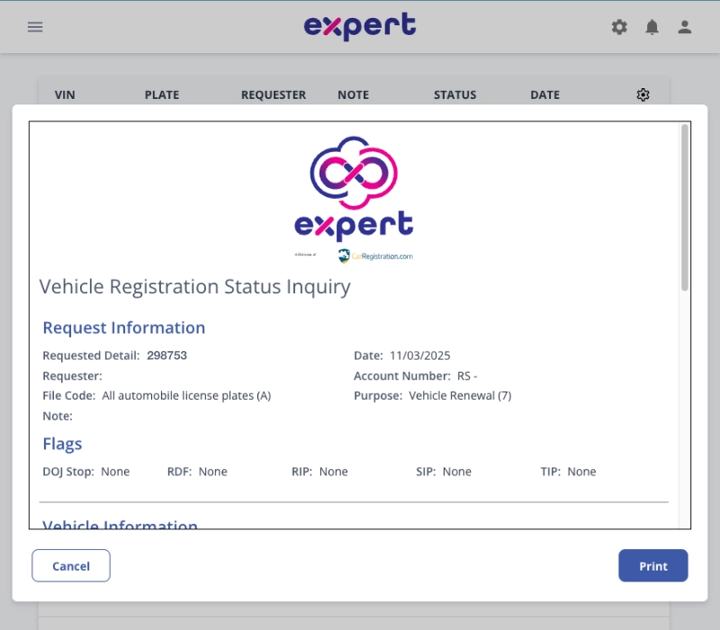Click the Vehicle Registration Status Inquiry heading
Image resolution: width=720 pixels, height=630 pixels.
tap(194, 287)
